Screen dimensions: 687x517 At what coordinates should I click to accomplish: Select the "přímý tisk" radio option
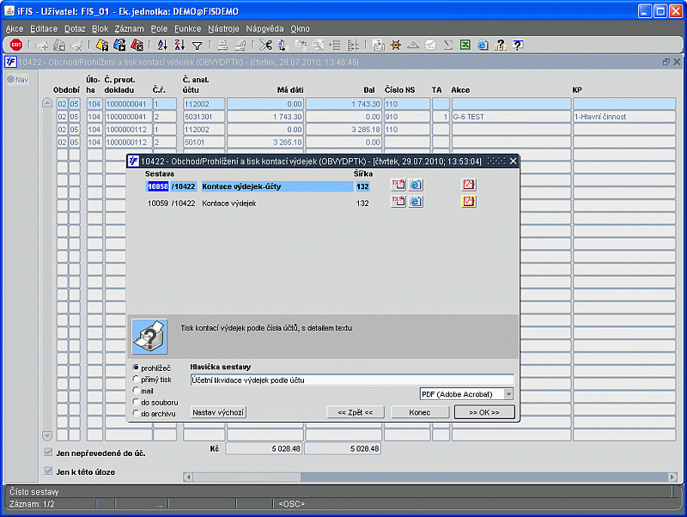(135, 380)
